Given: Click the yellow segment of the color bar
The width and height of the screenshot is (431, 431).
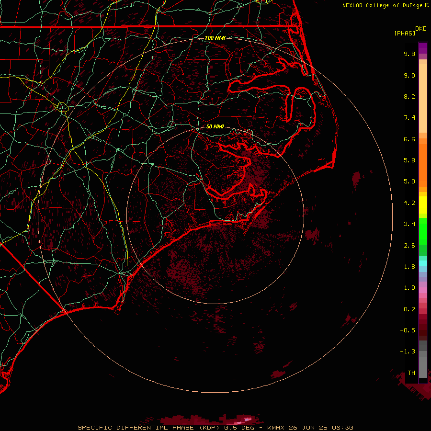Looking at the screenshot, I should tap(423, 205).
